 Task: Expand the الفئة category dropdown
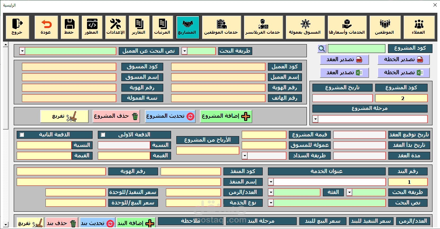click(x=349, y=192)
